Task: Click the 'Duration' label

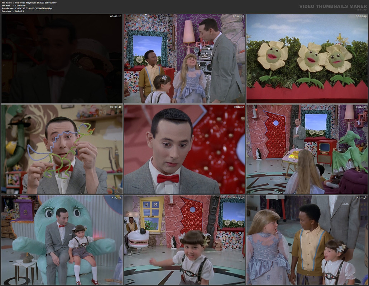Action: (6, 11)
